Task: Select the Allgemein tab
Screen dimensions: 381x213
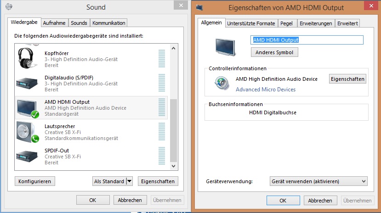Action: point(211,22)
